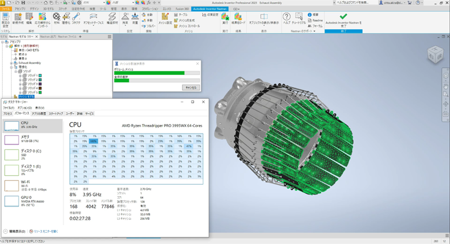Screen dimensions: 450x244
Task: Collapse the アセンブリ root tree node
Action: [x=3, y=42]
